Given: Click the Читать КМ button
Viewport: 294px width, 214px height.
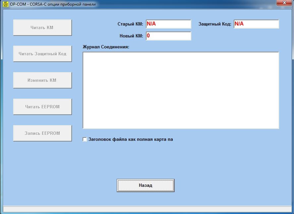Looking at the screenshot, I should coord(42,27).
